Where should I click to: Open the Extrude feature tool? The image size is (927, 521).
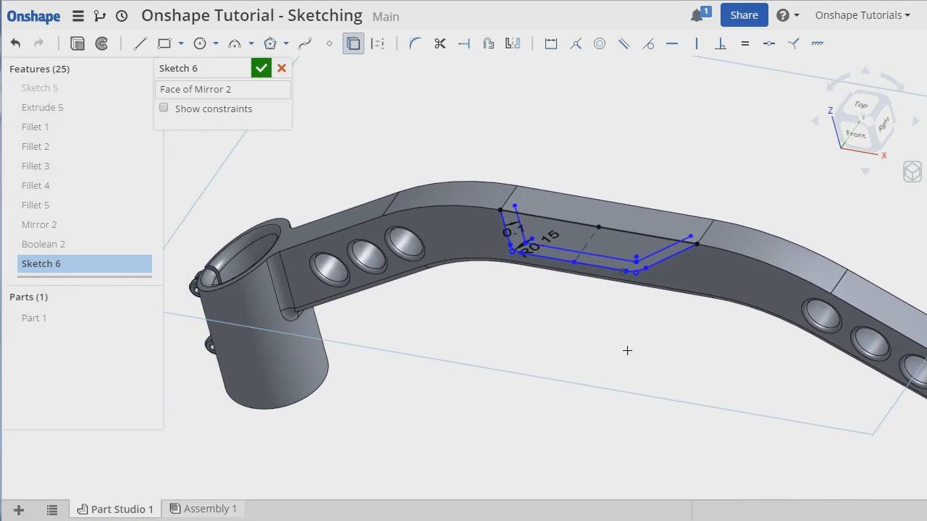coord(77,43)
